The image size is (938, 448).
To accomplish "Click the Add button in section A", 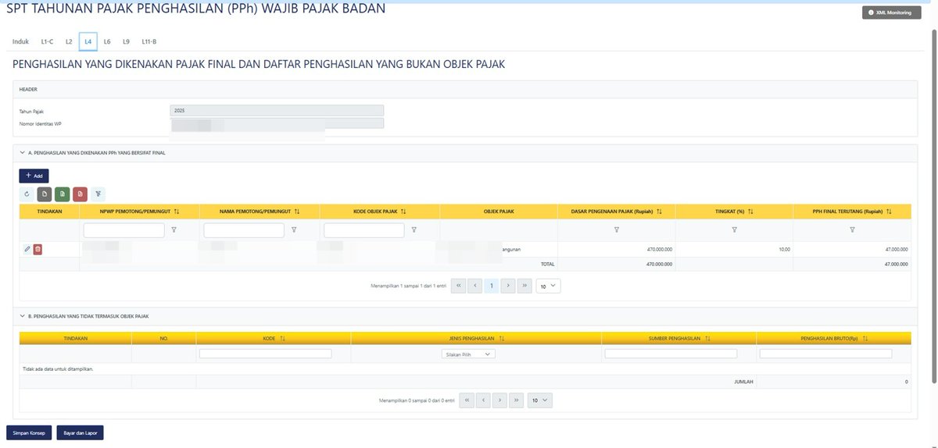I will coord(34,176).
